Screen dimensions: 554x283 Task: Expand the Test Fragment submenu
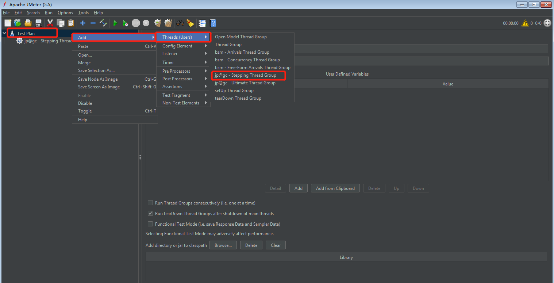tap(183, 95)
